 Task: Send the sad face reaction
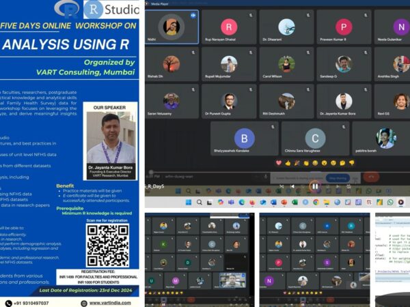click(x=333, y=163)
